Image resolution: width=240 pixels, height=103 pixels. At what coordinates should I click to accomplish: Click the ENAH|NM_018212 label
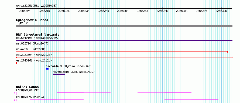(28, 90)
